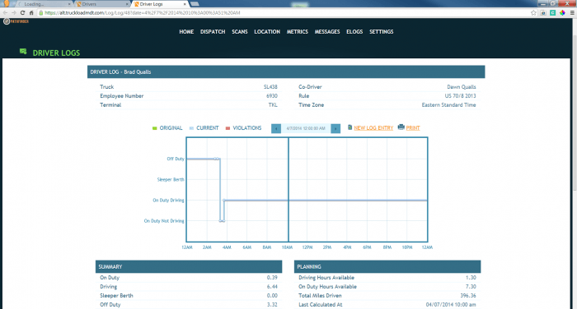
Task: Click the browser home icon
Action: click(x=31, y=13)
